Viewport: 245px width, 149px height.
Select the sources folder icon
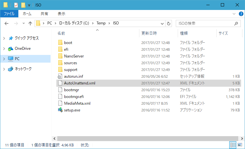tap(60, 63)
